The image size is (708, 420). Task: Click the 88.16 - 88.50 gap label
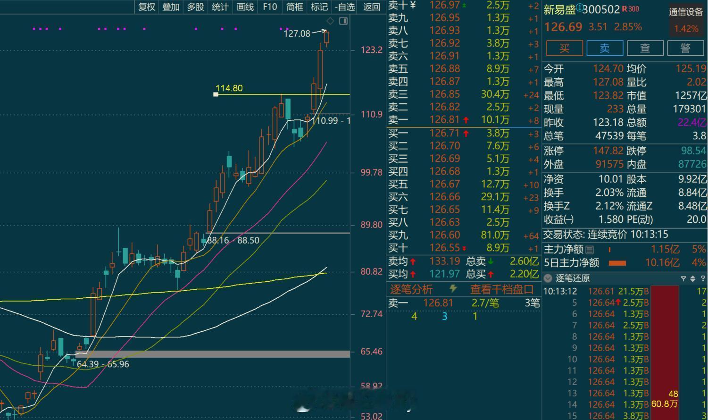(233, 240)
